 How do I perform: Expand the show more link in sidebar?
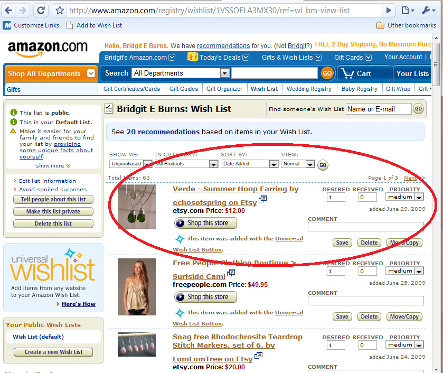point(53,166)
